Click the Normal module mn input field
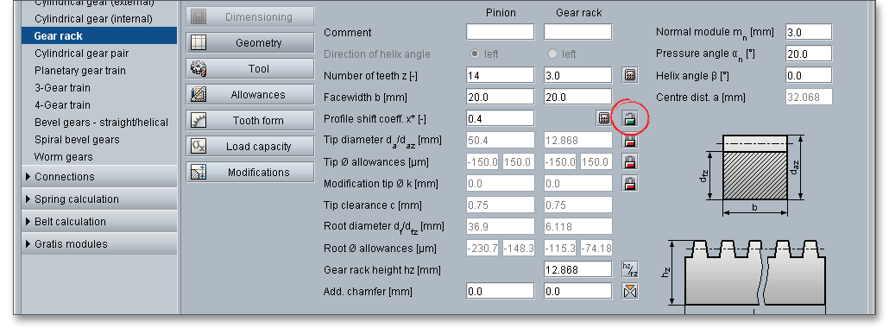The image size is (889, 328). (809, 32)
